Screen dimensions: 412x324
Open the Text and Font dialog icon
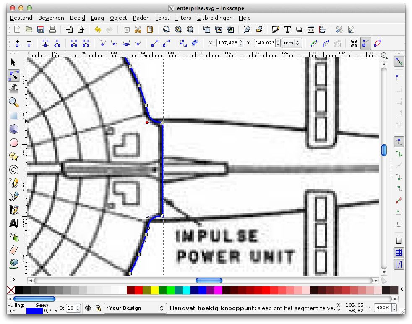(287, 29)
